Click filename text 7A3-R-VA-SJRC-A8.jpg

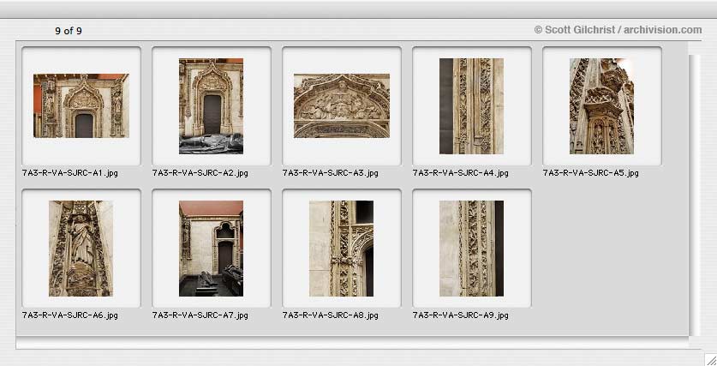click(330, 315)
